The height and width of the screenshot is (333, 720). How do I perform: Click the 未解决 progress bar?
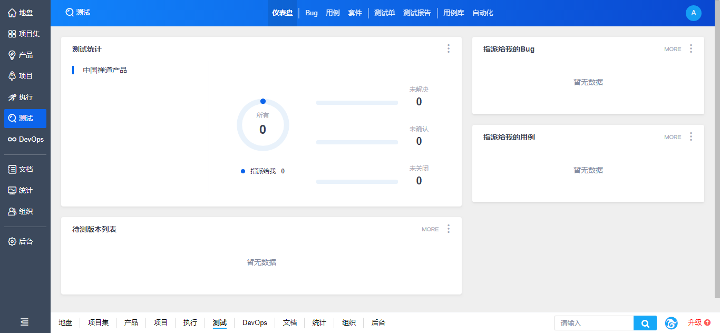click(357, 103)
